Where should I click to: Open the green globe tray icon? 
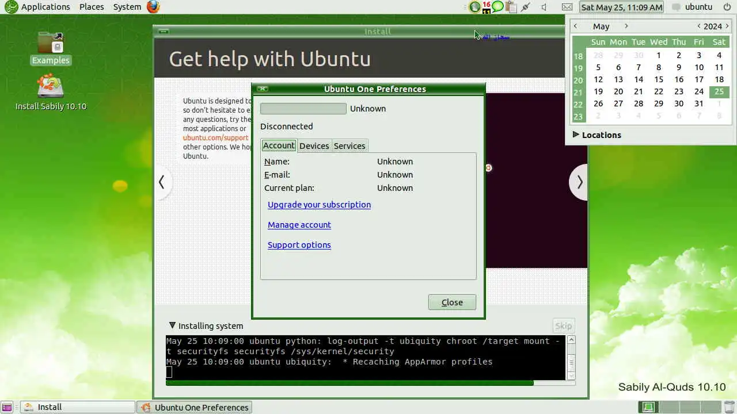coord(474,7)
